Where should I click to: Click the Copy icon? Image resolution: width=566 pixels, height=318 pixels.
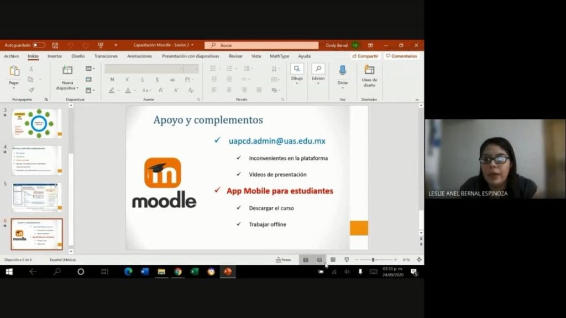pos(31,79)
